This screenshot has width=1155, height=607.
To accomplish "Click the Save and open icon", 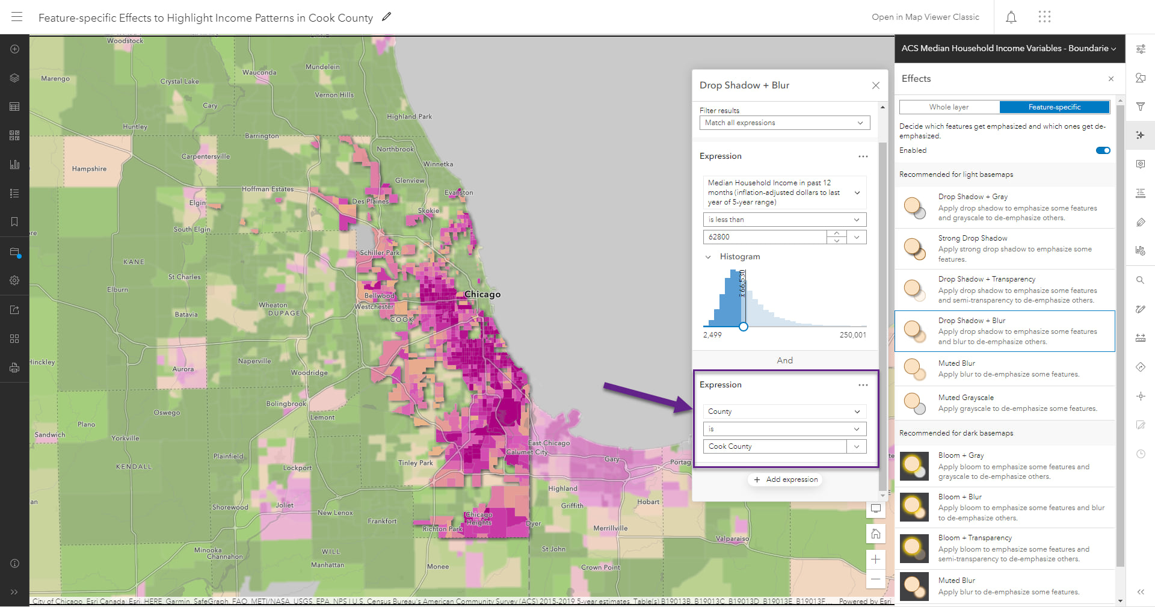I will tap(14, 253).
